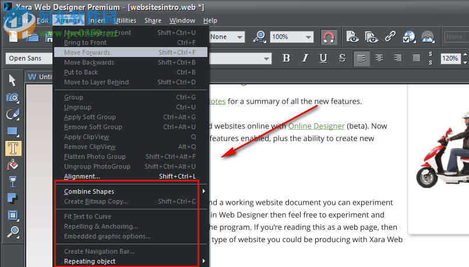Choose Fit Text to Curve entry
The height and width of the screenshot is (267, 469).
(x=131, y=216)
